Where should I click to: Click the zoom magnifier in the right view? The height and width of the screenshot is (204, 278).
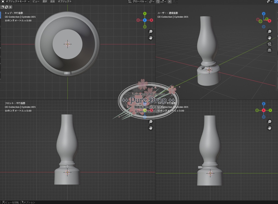click(x=270, y=122)
